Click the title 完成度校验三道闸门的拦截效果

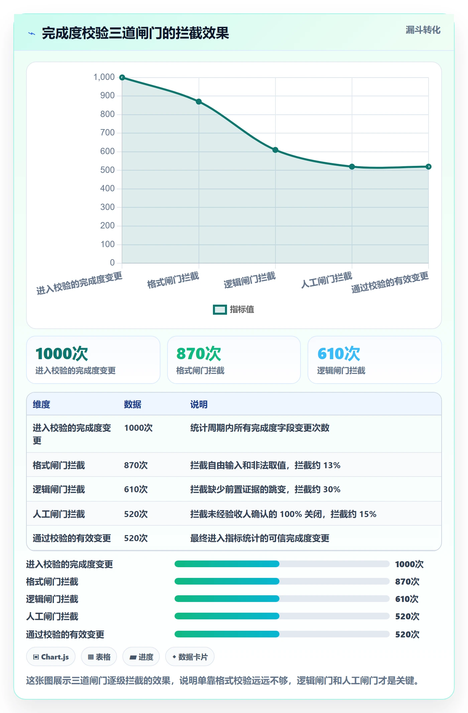pyautogui.click(x=135, y=33)
